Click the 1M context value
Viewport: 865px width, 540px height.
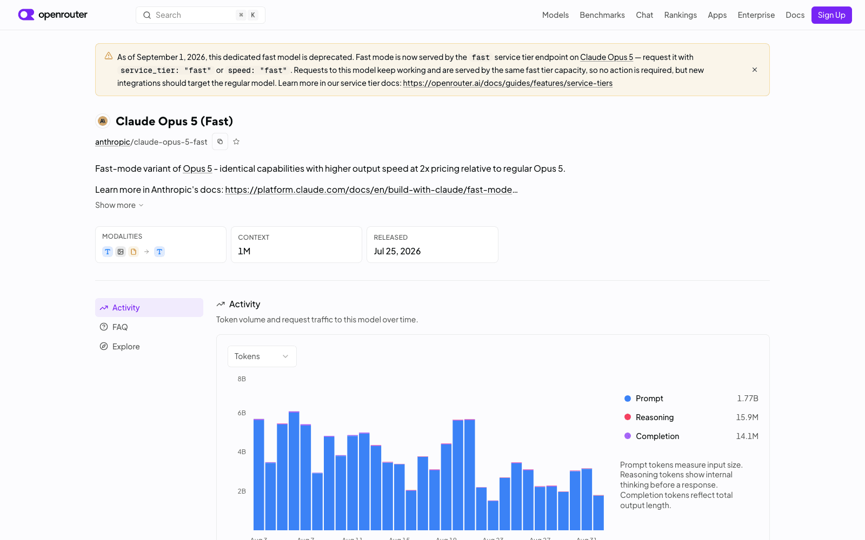point(244,251)
